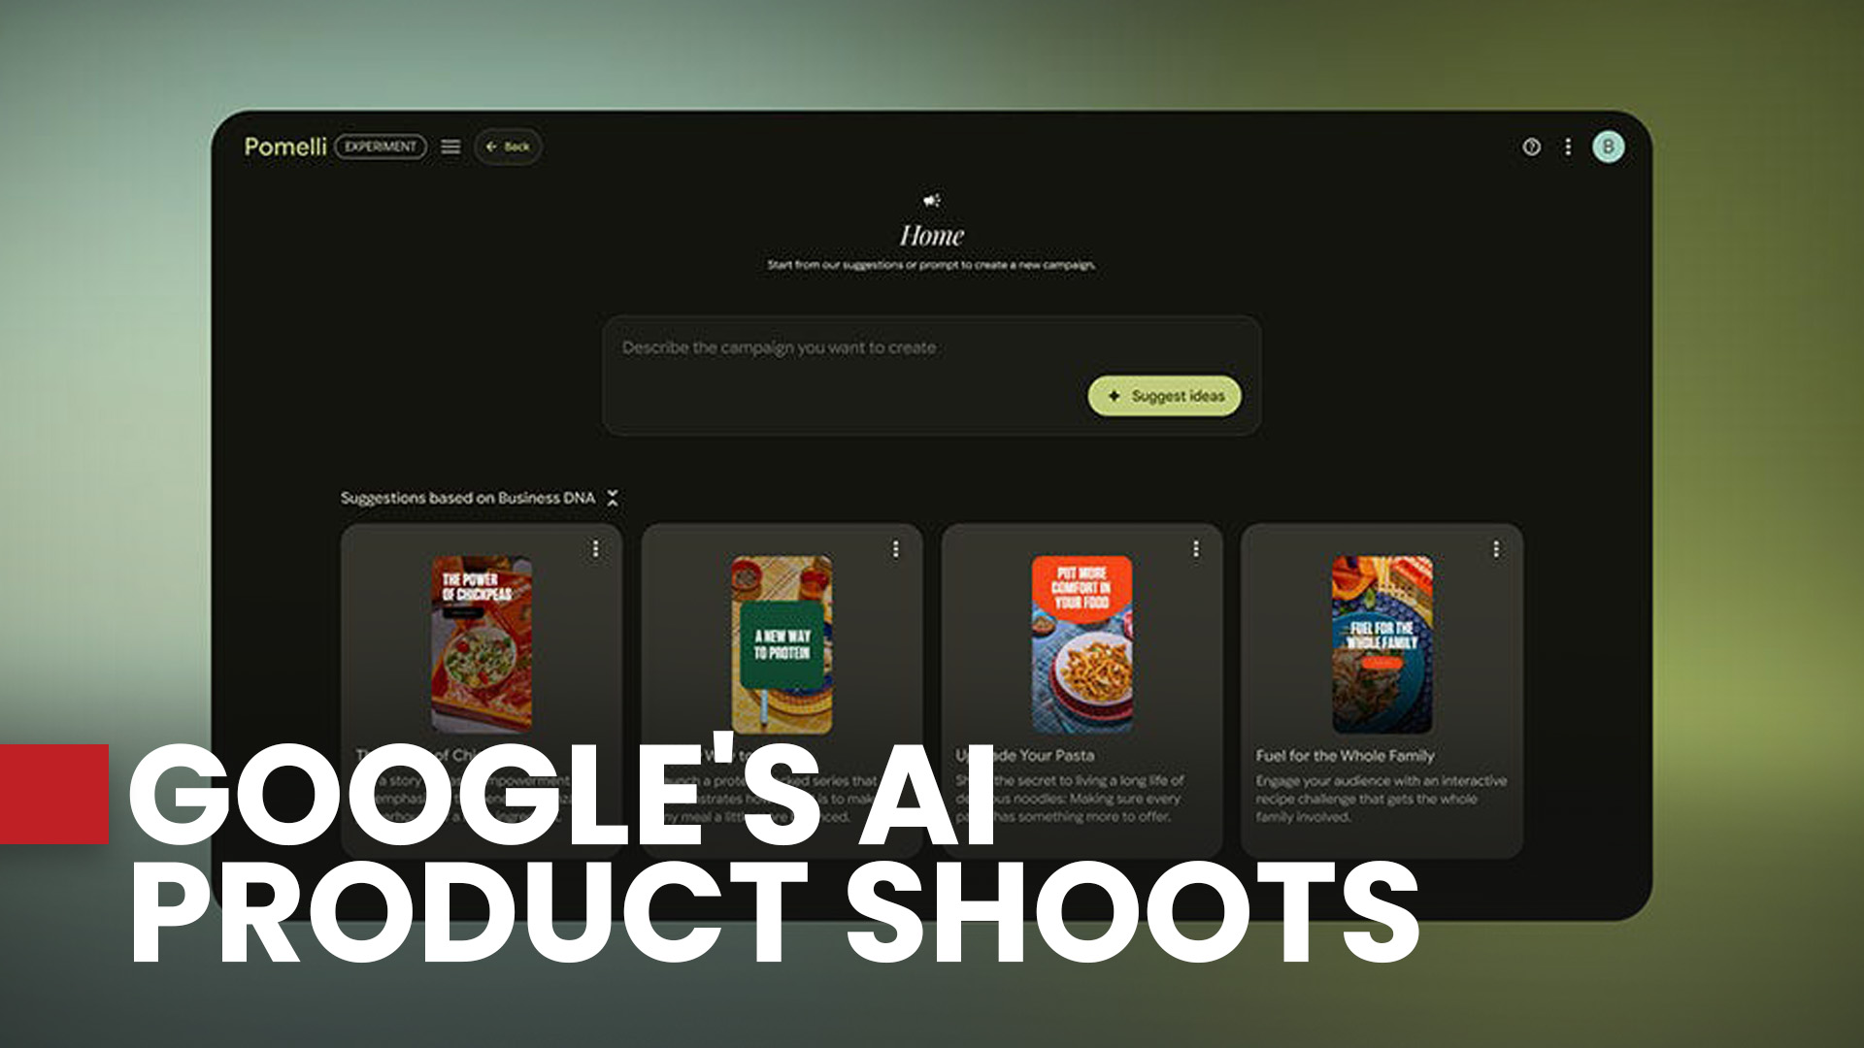Open the hamburger menu icon
The height and width of the screenshot is (1048, 1864).
point(450,147)
